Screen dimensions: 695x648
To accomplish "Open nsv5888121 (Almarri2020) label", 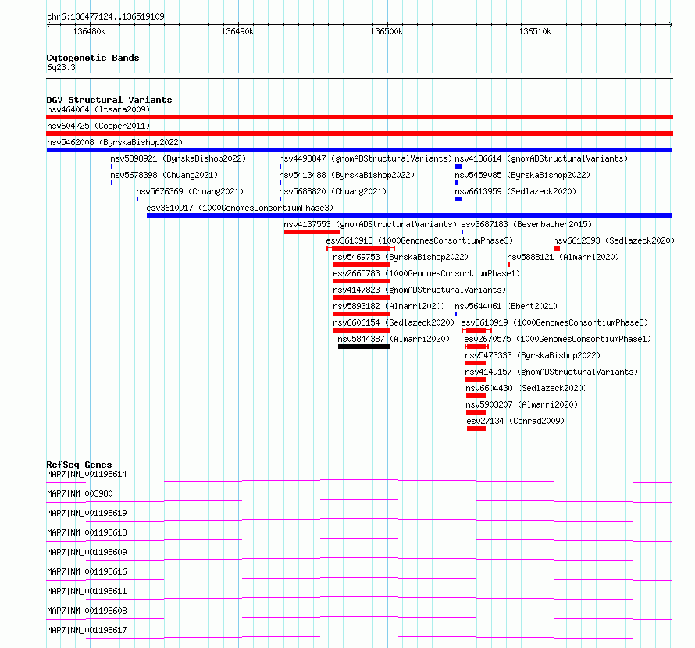I will 563,257.
